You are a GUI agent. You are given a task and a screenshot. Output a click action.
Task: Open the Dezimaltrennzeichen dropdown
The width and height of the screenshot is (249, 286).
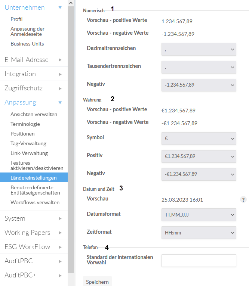(x=199, y=49)
